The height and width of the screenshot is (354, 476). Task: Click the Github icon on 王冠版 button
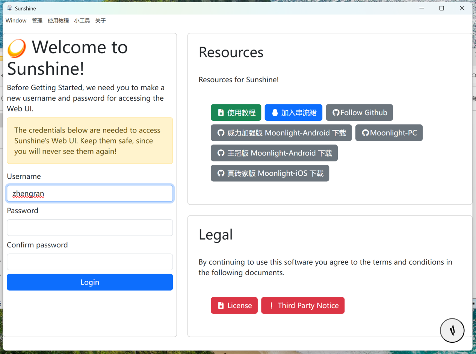coord(221,153)
